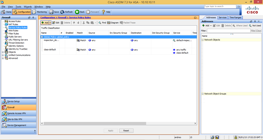Screen dimensions: 263x140
Task: Show Not Used address objects
Action: point(255,26)
